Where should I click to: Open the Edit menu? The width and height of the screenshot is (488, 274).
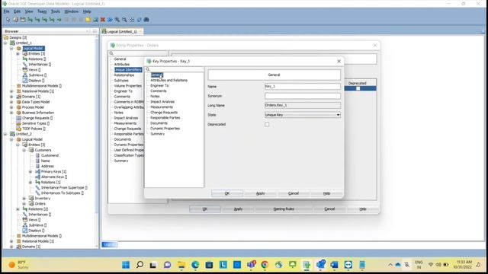17,11
